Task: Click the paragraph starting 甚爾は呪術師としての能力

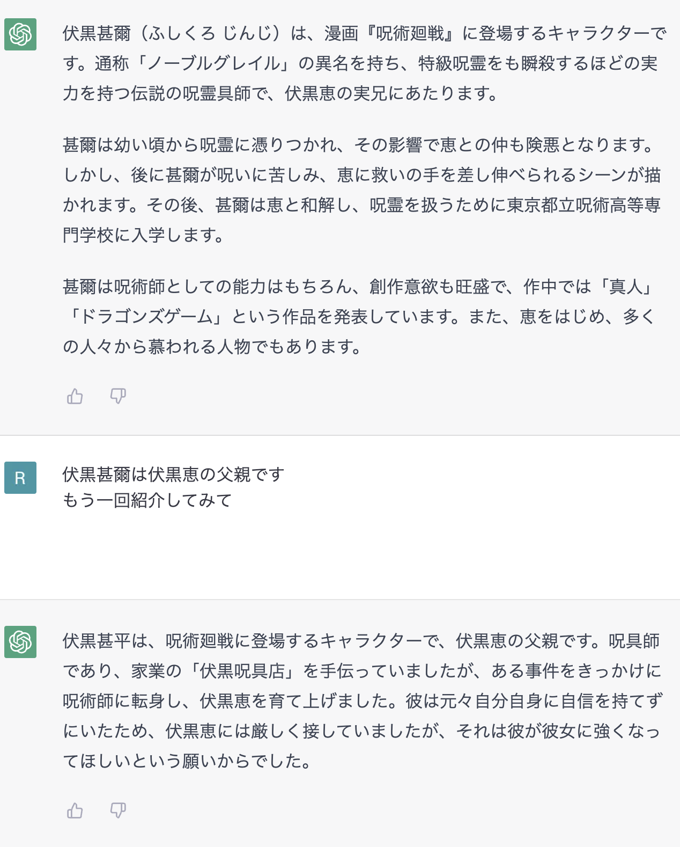Action: 359,317
